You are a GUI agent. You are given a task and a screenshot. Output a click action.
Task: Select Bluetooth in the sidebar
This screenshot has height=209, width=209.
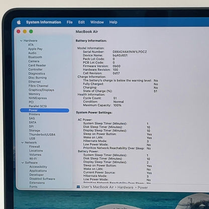(x=35, y=57)
